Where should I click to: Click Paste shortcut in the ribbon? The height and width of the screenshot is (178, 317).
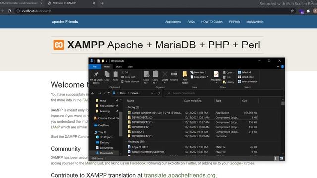(130, 82)
